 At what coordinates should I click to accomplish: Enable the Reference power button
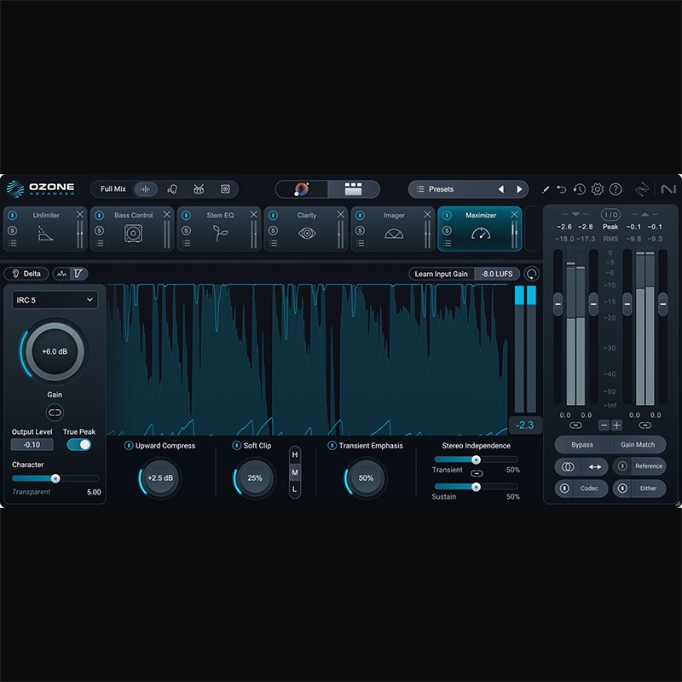point(622,465)
